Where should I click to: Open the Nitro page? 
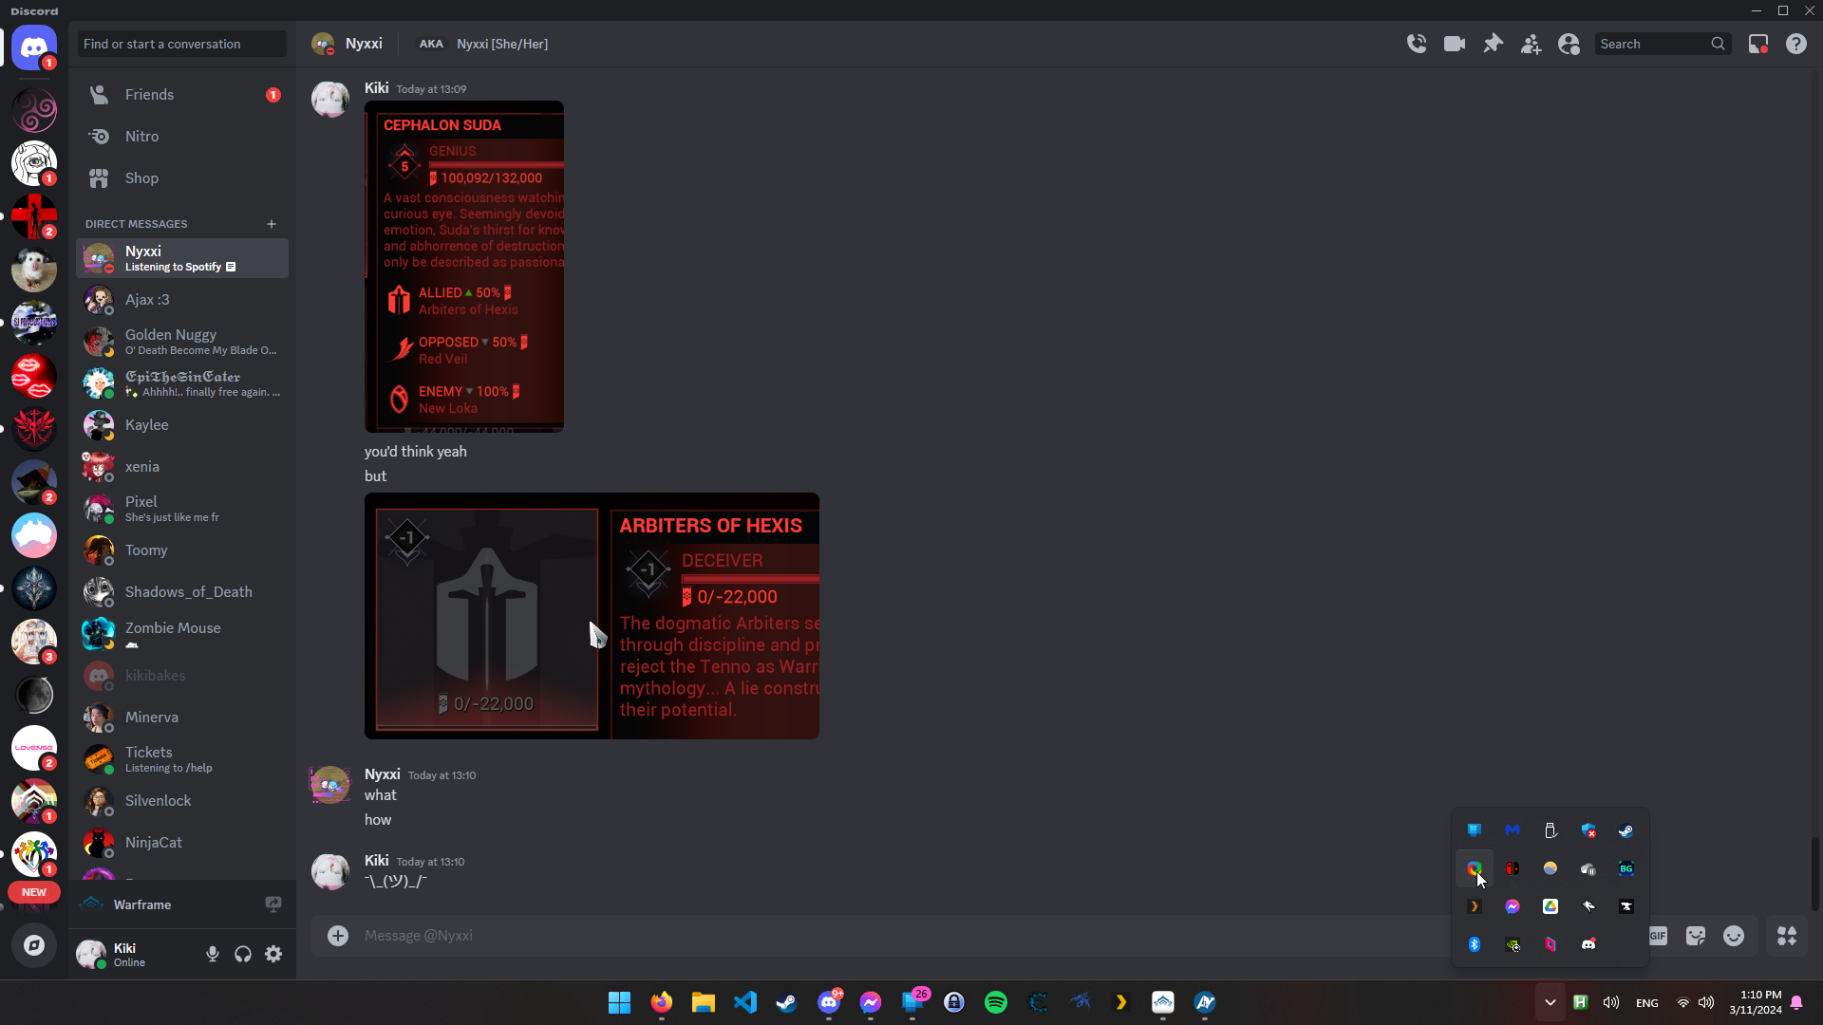click(x=182, y=137)
